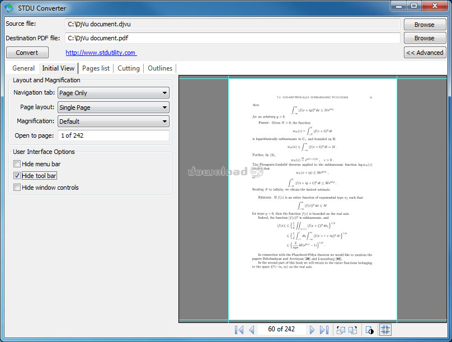Switch to the General tab

23,68
